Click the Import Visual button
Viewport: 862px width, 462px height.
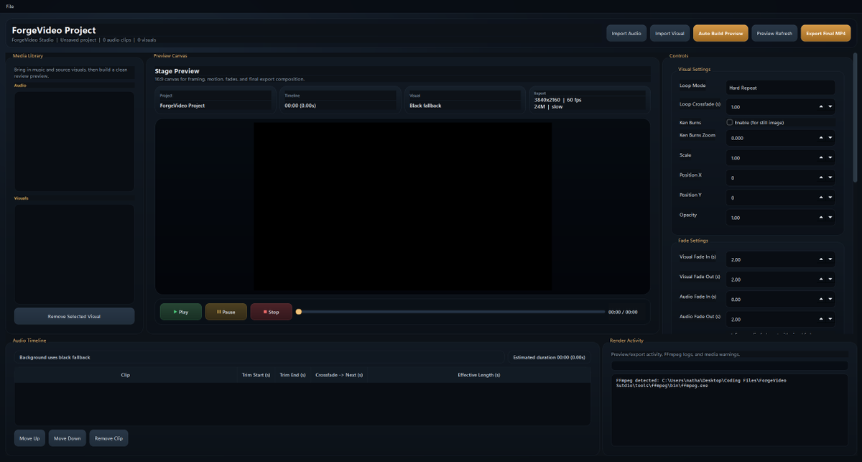coord(669,33)
